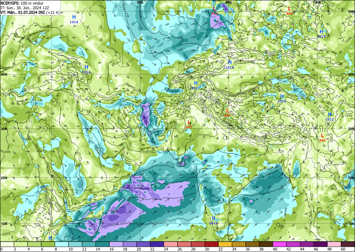Pick the green 4–6 legend swatch
The width and height of the screenshot is (355, 252).
34,244
